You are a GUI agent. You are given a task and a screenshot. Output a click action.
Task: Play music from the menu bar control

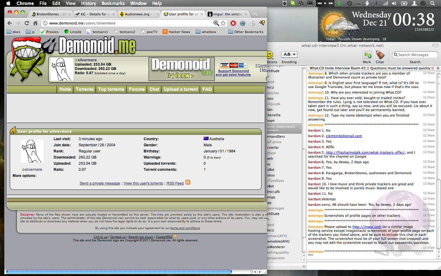[325, 3]
